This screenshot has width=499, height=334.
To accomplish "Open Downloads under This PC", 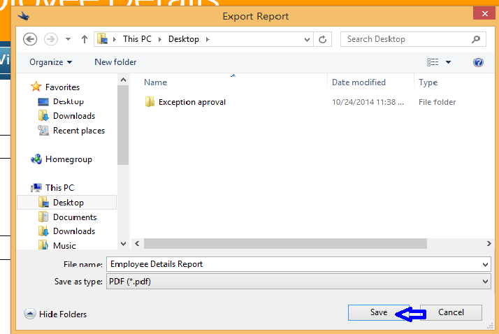I will [x=74, y=231].
